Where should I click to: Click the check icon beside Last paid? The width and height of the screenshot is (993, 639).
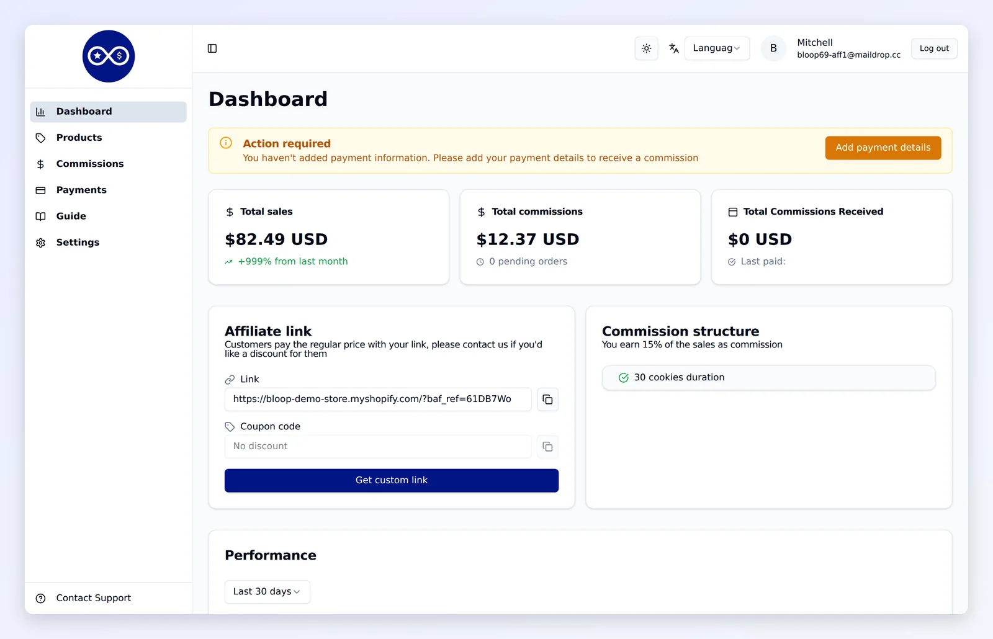(x=732, y=262)
